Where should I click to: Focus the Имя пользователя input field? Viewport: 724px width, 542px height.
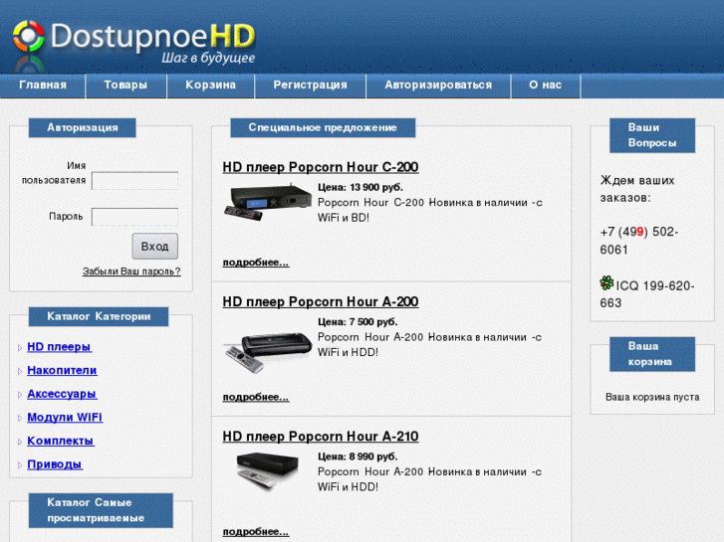pyautogui.click(x=134, y=181)
